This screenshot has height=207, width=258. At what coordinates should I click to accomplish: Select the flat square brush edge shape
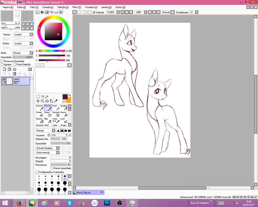tap(69, 131)
